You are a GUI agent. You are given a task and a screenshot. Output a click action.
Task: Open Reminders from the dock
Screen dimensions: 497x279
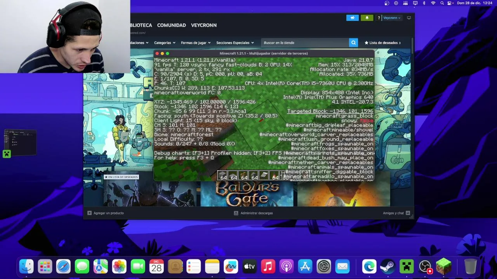point(194,267)
